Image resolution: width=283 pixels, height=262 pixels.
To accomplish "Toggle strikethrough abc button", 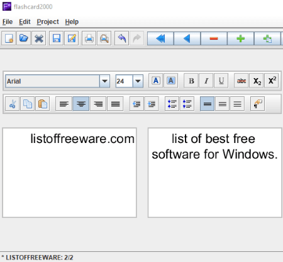I will 241,81.
